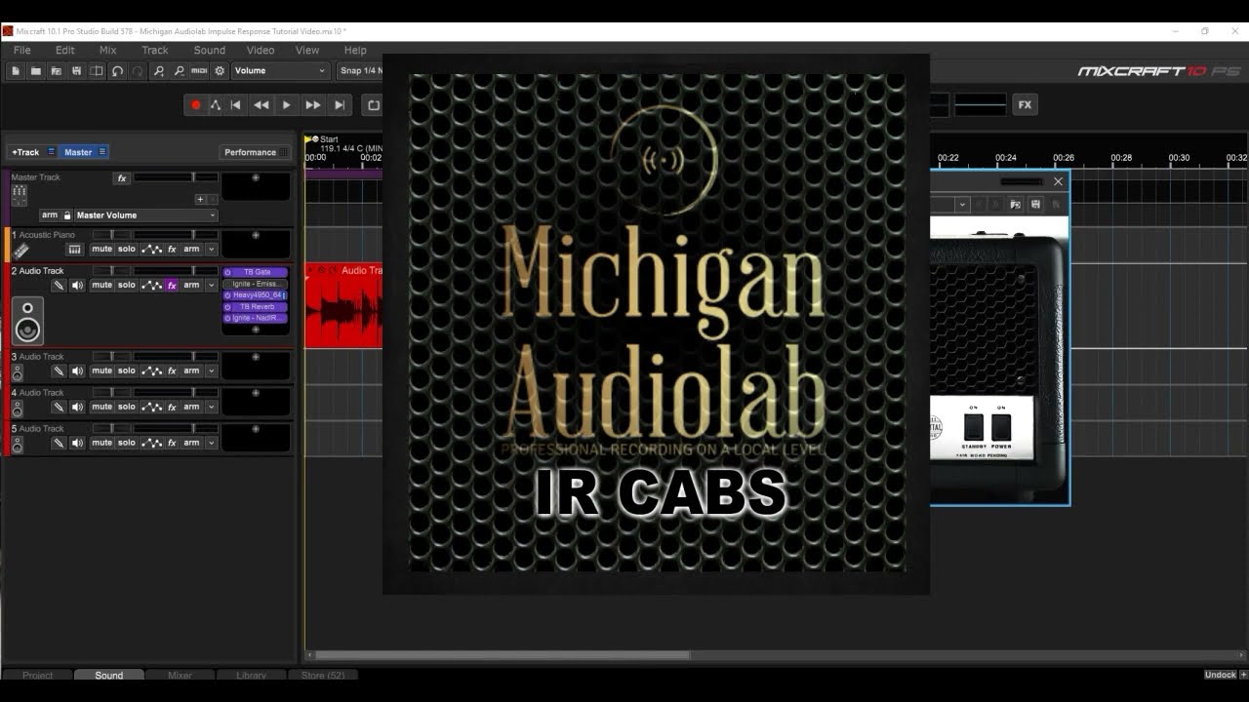Open the Volume automation type dropdown
Image resolution: width=1249 pixels, height=702 pixels.
[280, 71]
